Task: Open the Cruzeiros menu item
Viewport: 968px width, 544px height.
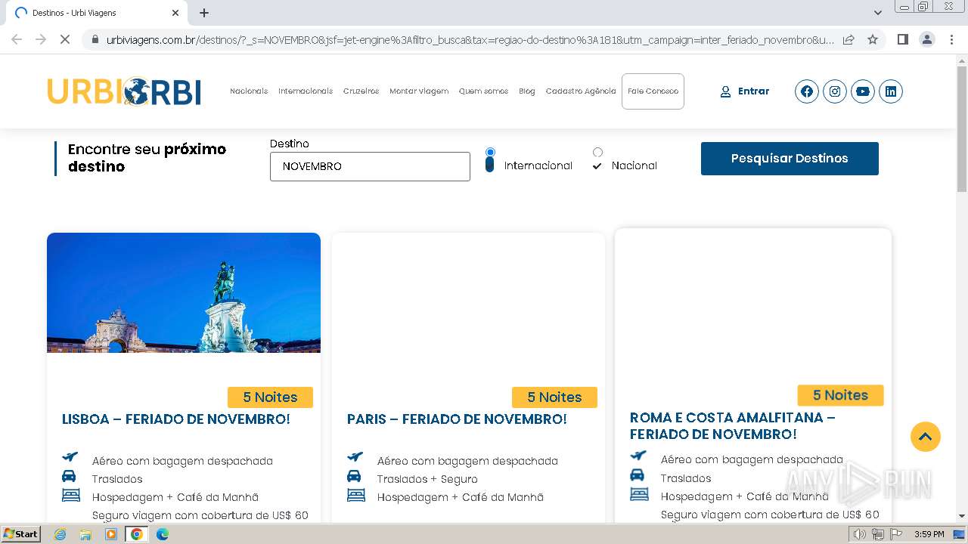Action: (361, 91)
